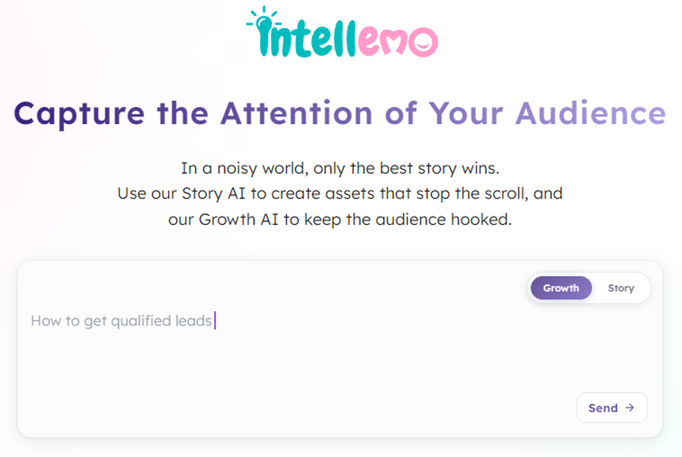Viewport: 682px width, 457px height.
Task: Click the "In a noisy world" tagline line
Action: tap(340, 168)
